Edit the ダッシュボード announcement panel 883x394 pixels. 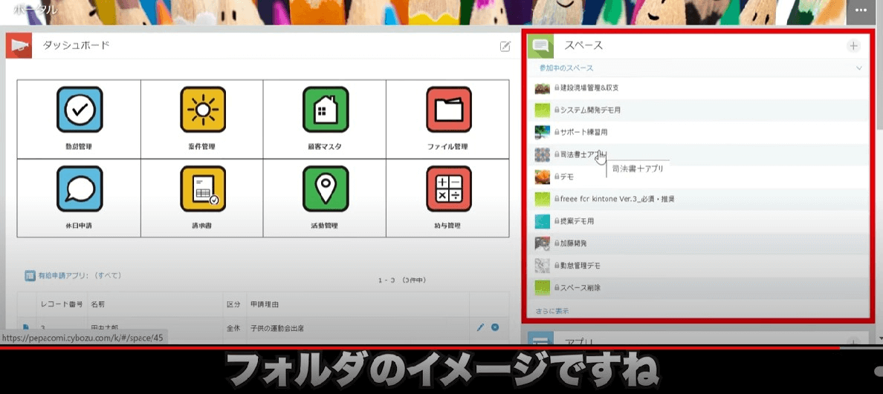pos(505,46)
